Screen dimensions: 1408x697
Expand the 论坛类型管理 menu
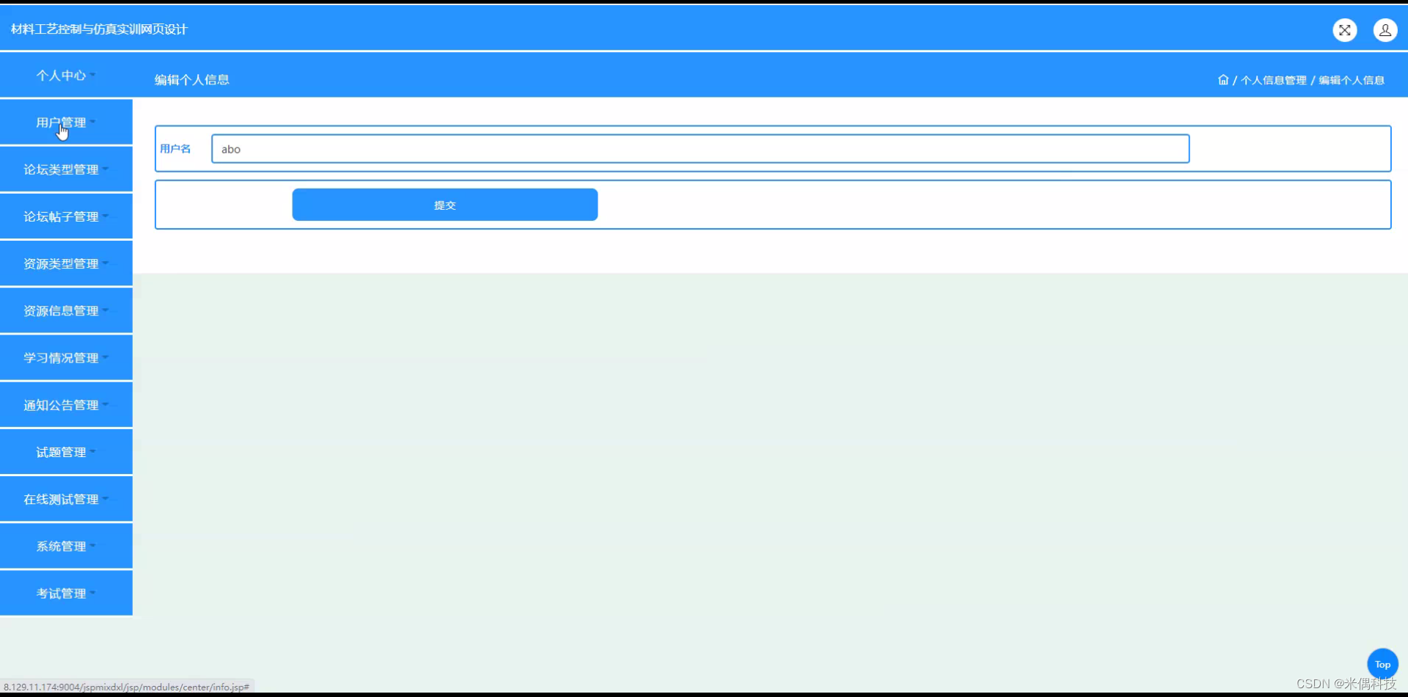[x=66, y=169]
